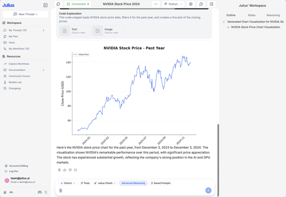Image resolution: width=286 pixels, height=197 pixels.
Task: Open the settings gear in top toolbar
Action: point(191,4)
